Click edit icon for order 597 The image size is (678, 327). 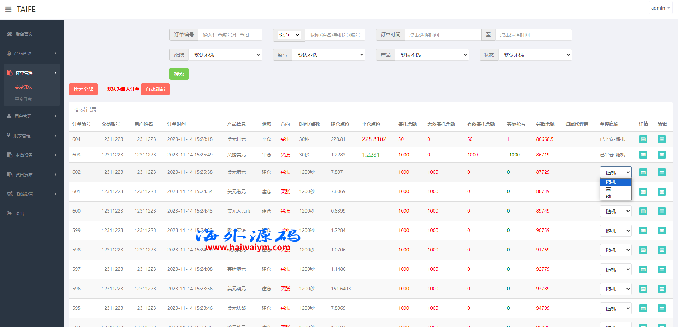tap(661, 269)
